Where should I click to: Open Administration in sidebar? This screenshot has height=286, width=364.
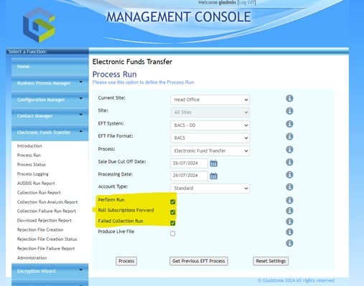coord(32,258)
